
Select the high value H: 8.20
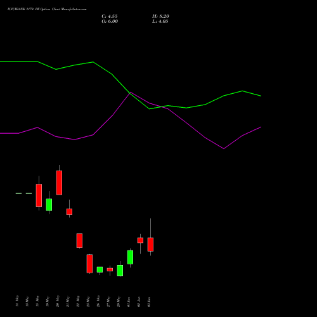point(160,16)
